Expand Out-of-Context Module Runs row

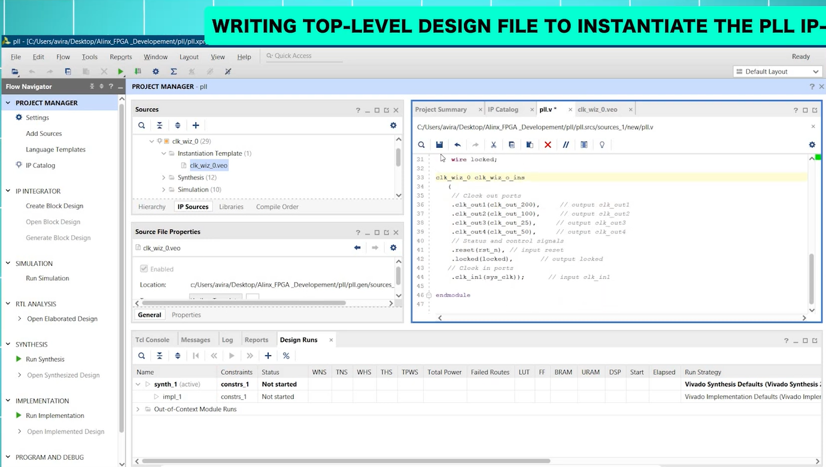(x=138, y=410)
